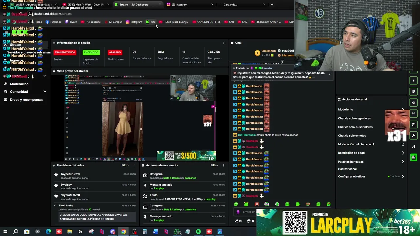The width and height of the screenshot is (420, 236).
Task: Click the microphone icon in chat input
Action: point(238,212)
